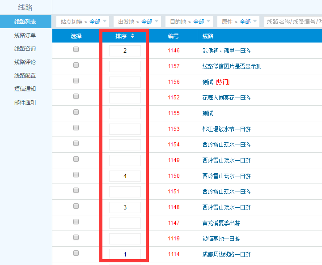322x265 pixels.
Task: Select 线路评论 in the left menu
Action: tap(25, 62)
